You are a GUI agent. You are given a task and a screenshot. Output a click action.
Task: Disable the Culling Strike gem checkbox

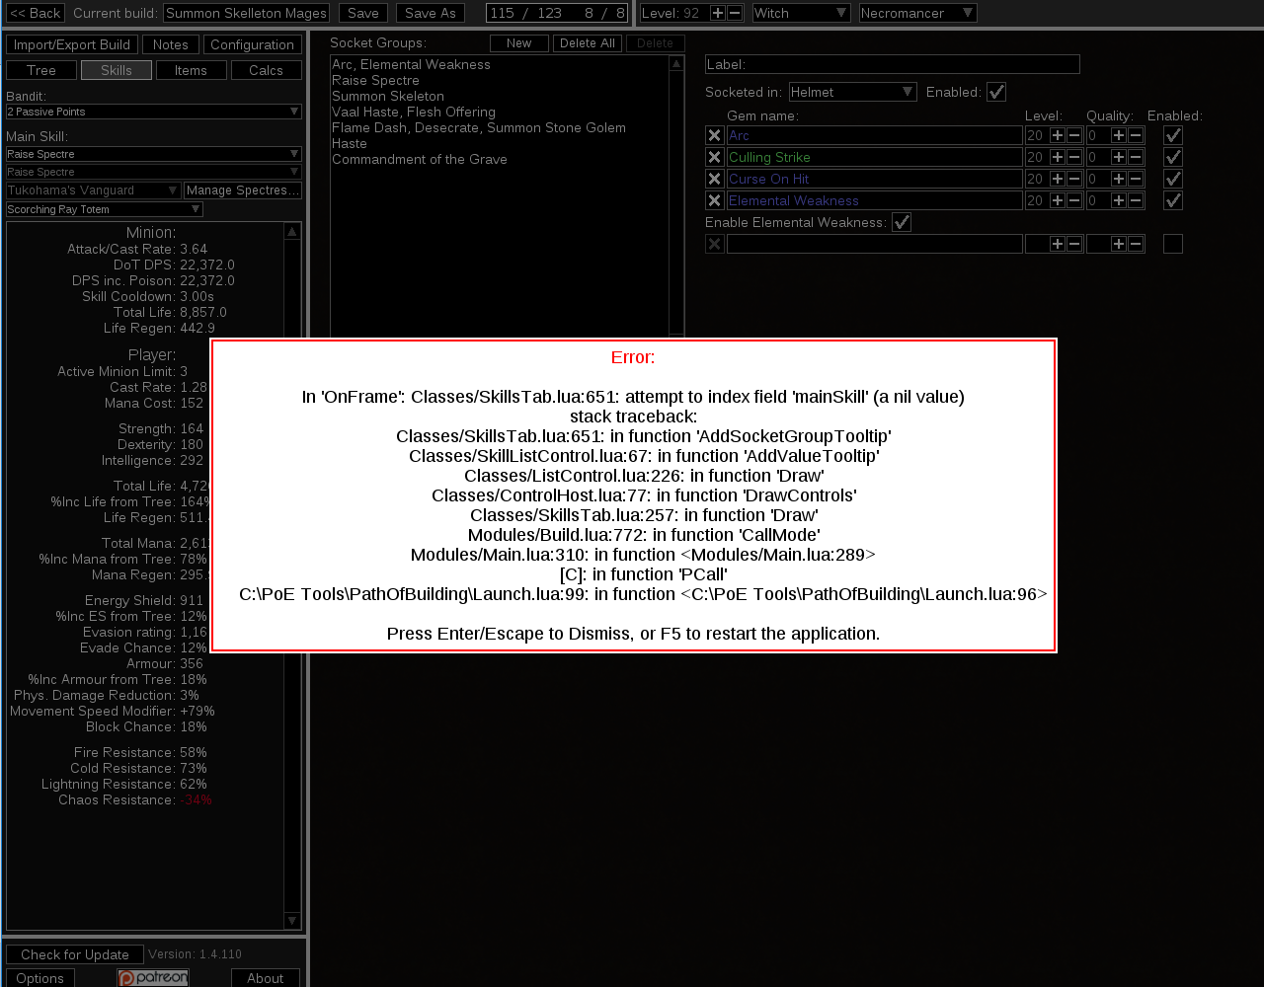[1173, 157]
